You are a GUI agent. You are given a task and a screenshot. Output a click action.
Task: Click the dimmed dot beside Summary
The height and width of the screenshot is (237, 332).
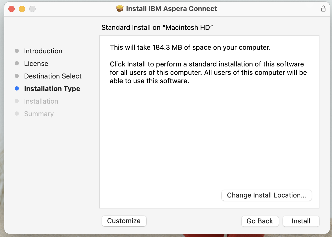point(17,114)
